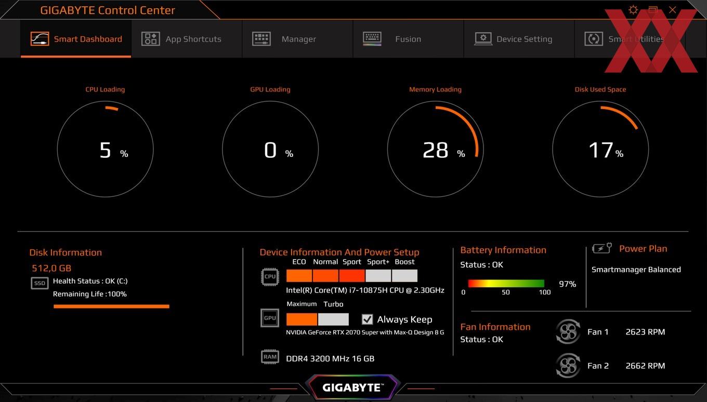707x402 pixels.
Task: Click the settings gear icon in title bar
Action: [x=633, y=10]
